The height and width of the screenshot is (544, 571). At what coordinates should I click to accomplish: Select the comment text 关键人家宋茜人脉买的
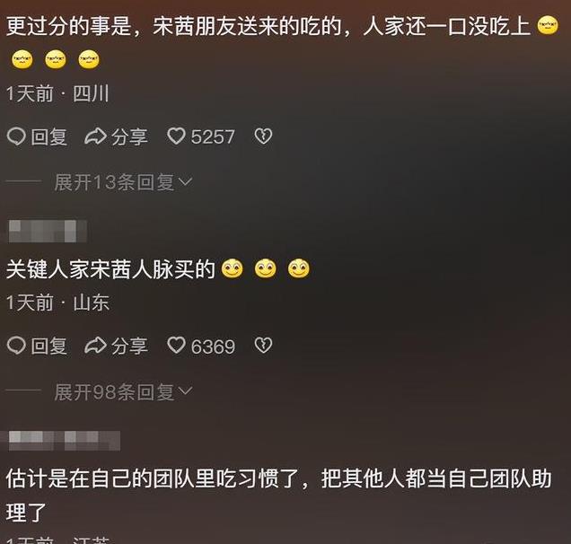(110, 269)
